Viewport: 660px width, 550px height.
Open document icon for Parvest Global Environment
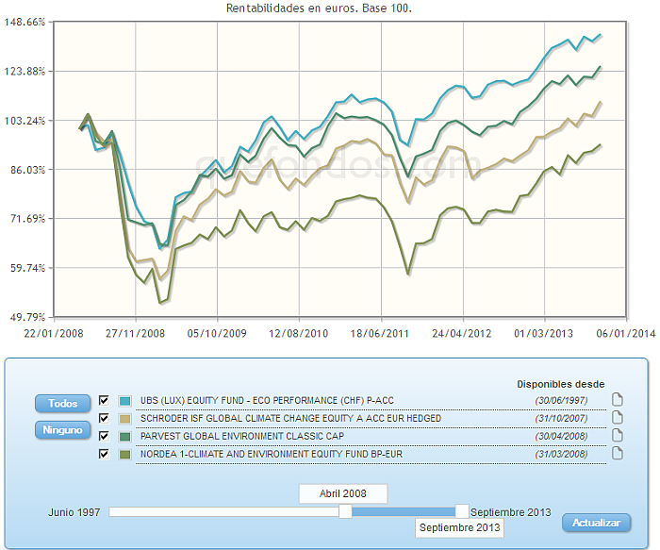pos(617,435)
